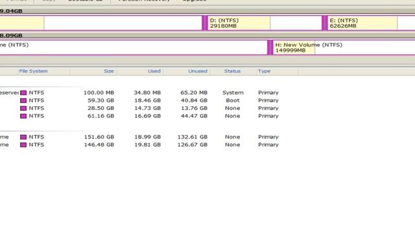
Task: Click the NTFS label in the 61.16 GB row
Action: pos(36,116)
